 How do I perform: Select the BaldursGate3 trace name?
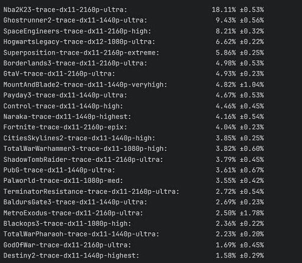(75, 202)
